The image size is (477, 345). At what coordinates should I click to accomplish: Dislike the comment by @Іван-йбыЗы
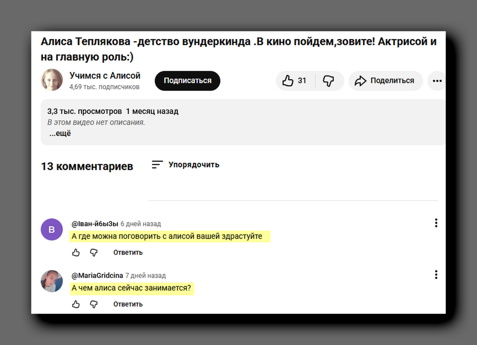pos(94,252)
